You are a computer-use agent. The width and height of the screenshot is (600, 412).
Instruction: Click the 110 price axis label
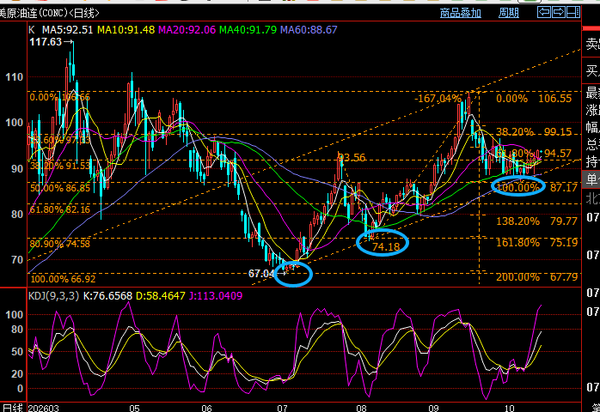tap(14, 77)
